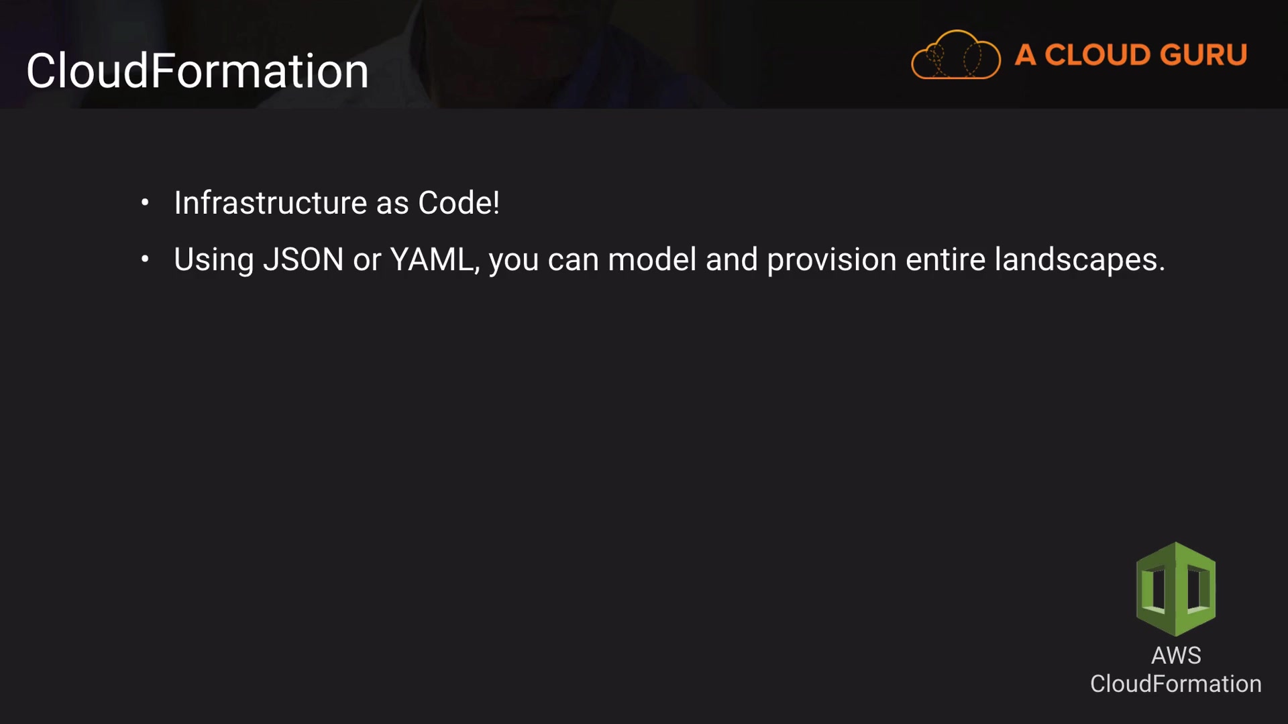Click the "A CLOUD GURU" brand text

[x=1130, y=55]
